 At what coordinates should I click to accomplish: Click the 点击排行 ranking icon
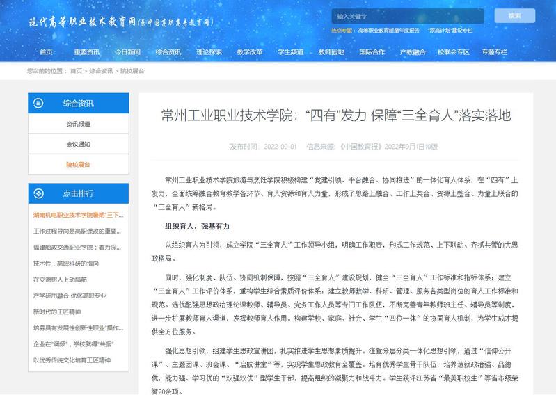tap(41, 193)
